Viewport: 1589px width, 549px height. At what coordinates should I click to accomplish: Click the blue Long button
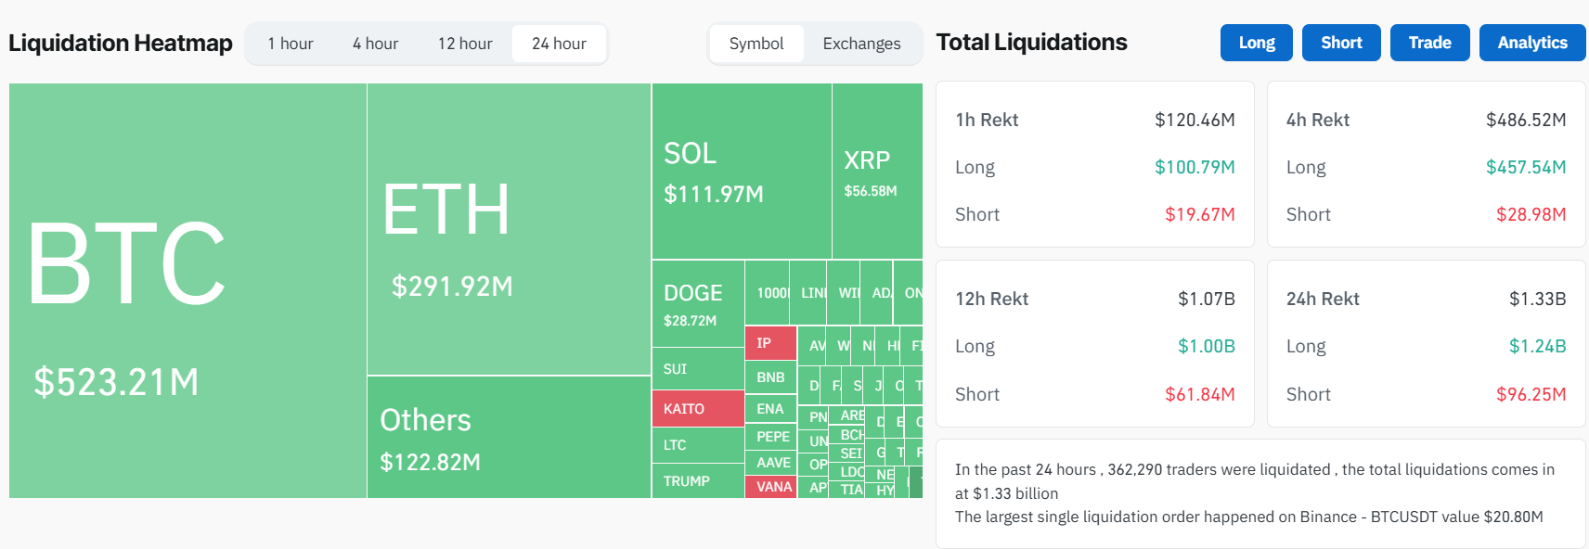(x=1256, y=43)
